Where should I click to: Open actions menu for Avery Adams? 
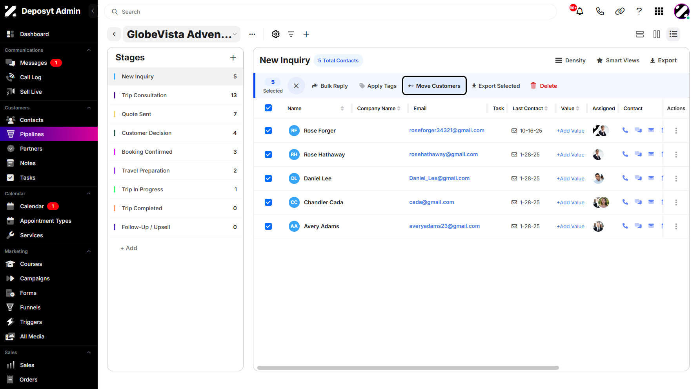click(676, 226)
